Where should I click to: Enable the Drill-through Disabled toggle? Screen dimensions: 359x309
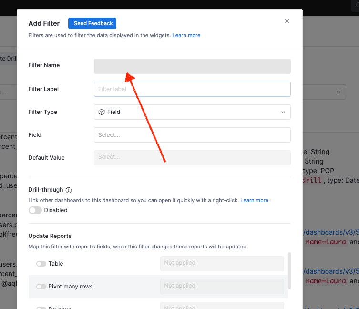click(35, 210)
